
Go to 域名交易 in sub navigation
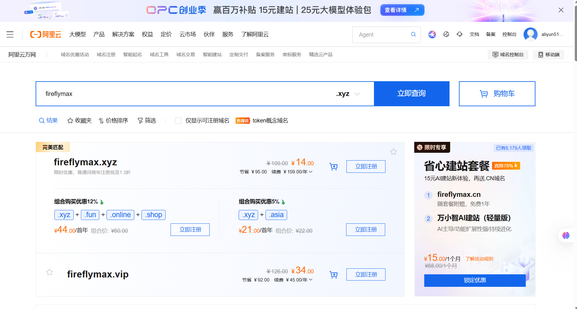[x=186, y=55]
